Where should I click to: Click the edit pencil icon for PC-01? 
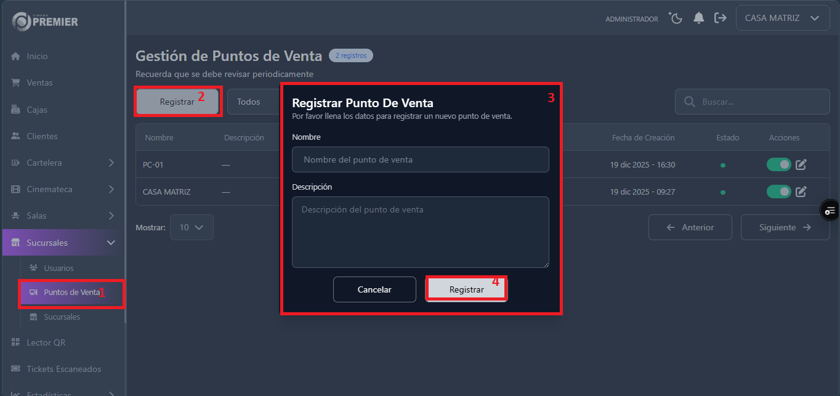tap(801, 164)
